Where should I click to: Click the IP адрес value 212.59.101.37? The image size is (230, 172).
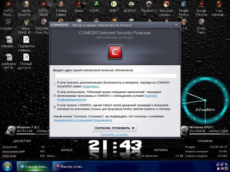[x=219, y=147]
